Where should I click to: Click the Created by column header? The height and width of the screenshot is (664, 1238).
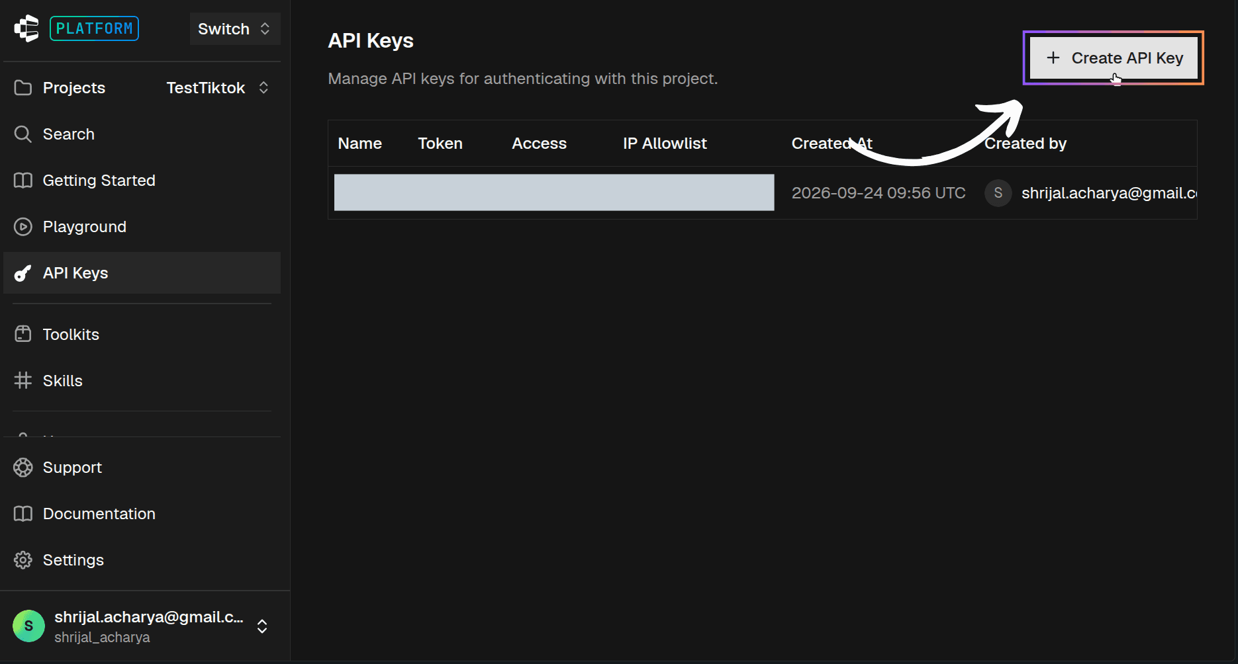1025,144
